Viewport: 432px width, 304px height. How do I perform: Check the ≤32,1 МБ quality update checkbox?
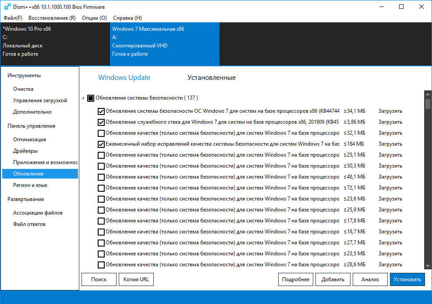tap(101, 133)
